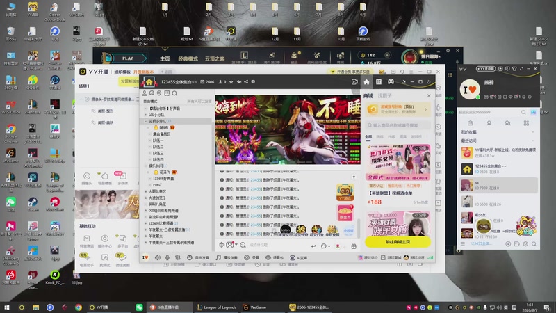Expand the 游戏账号回收 banner arrow

coord(426,109)
